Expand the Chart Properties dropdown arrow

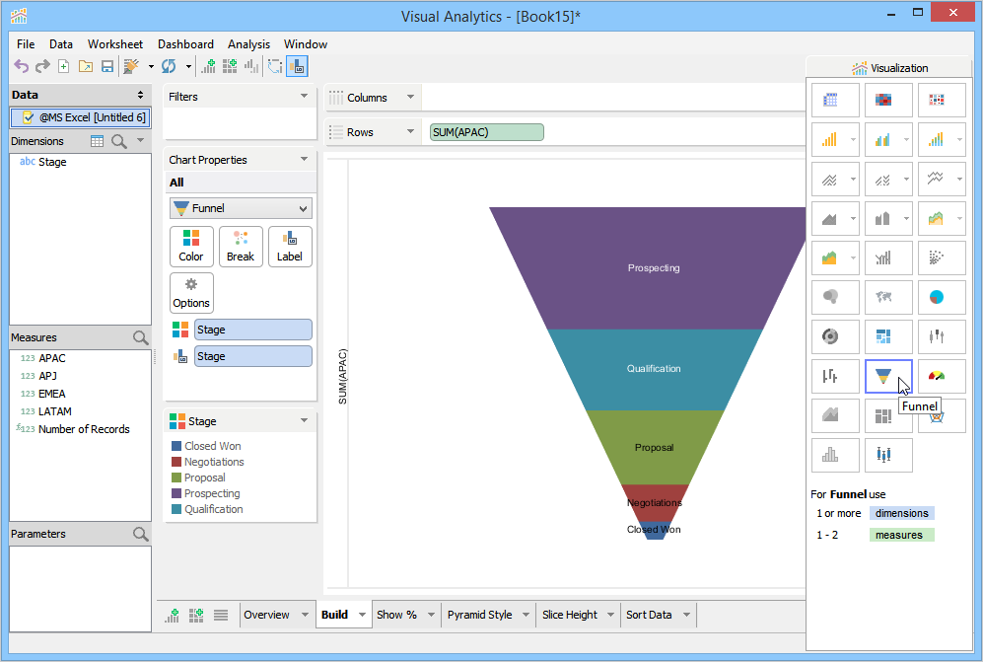[x=304, y=160]
